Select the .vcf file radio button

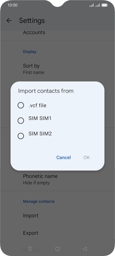click(21, 105)
